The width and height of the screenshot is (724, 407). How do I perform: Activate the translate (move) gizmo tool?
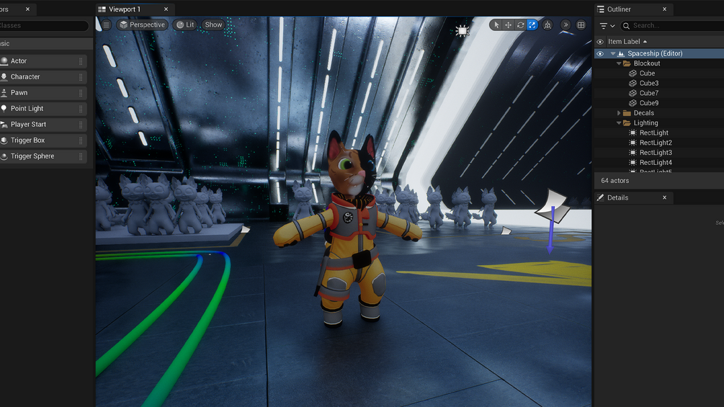click(509, 25)
